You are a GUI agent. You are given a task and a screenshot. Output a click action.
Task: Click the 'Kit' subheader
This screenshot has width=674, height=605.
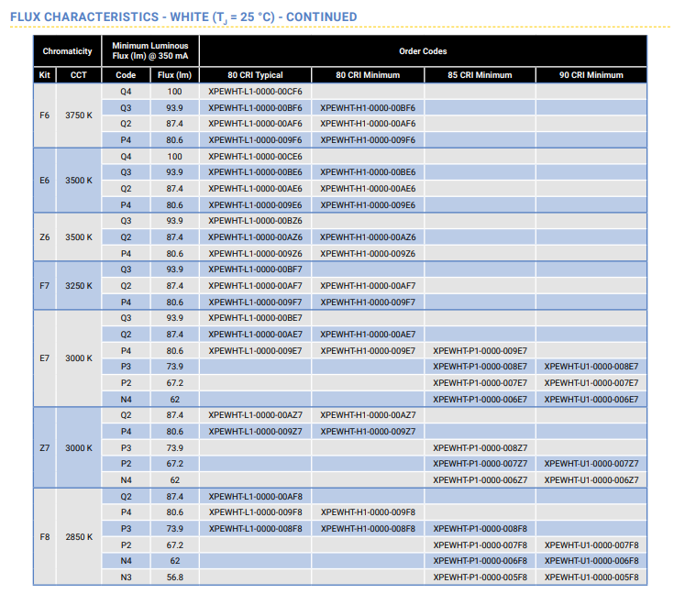coord(45,75)
